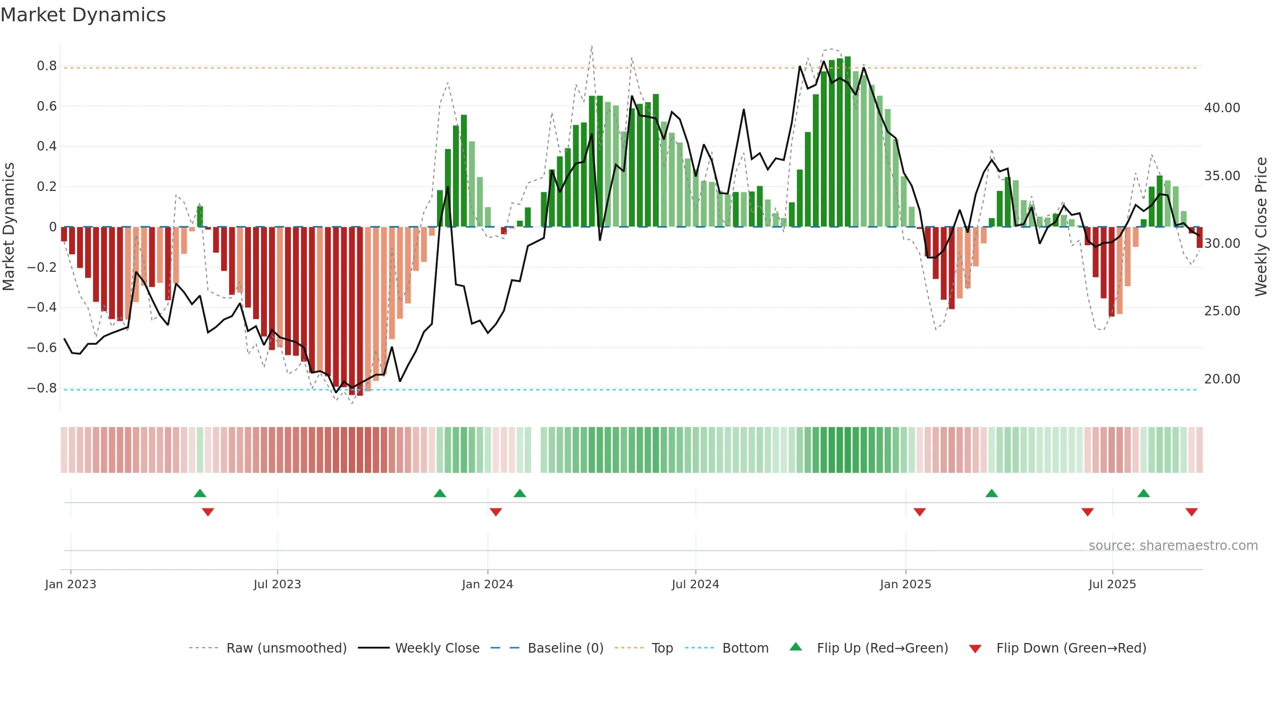Toggle the Bottom legend entry
Viewport: 1276px width, 718px height.
(727, 648)
